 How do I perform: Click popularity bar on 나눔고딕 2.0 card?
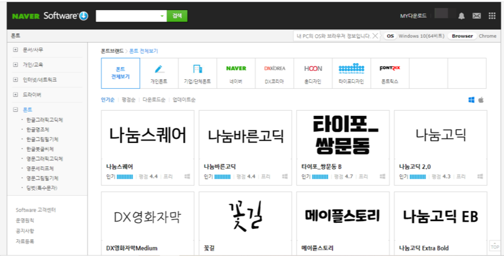pyautogui.click(x=418, y=177)
